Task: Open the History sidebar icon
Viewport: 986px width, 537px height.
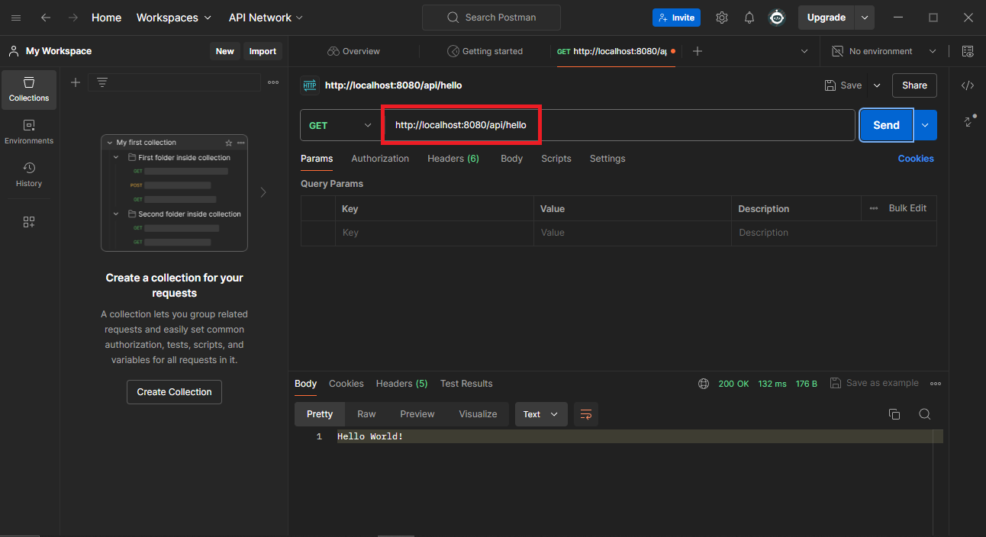Action: pyautogui.click(x=29, y=175)
